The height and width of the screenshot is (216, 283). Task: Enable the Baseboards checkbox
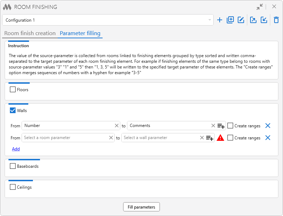(13, 166)
